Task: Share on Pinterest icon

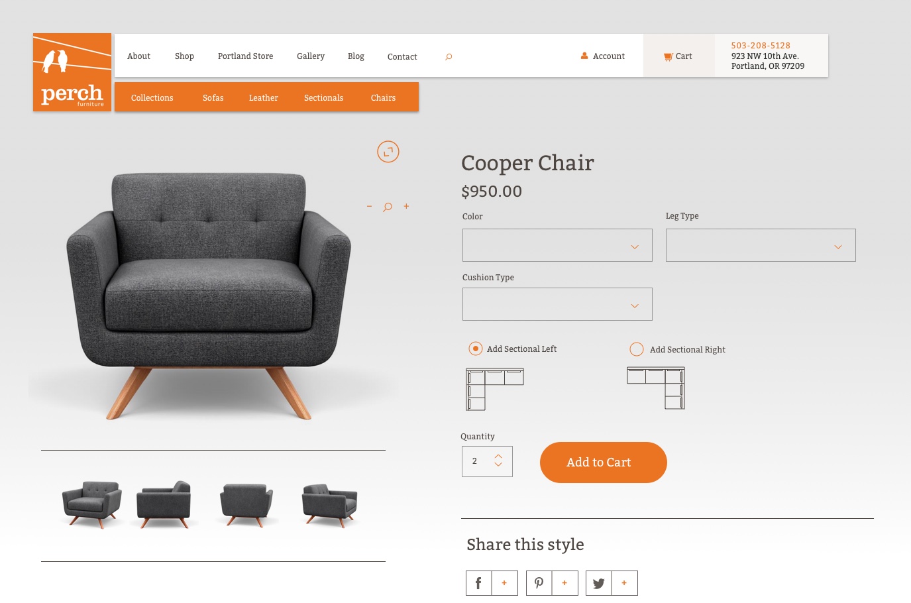Action: coord(539,583)
